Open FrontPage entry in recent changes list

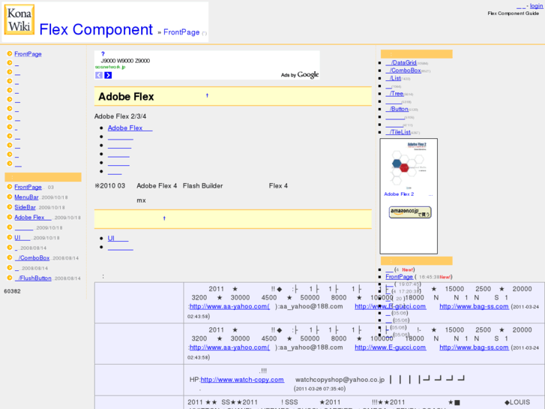28,188
